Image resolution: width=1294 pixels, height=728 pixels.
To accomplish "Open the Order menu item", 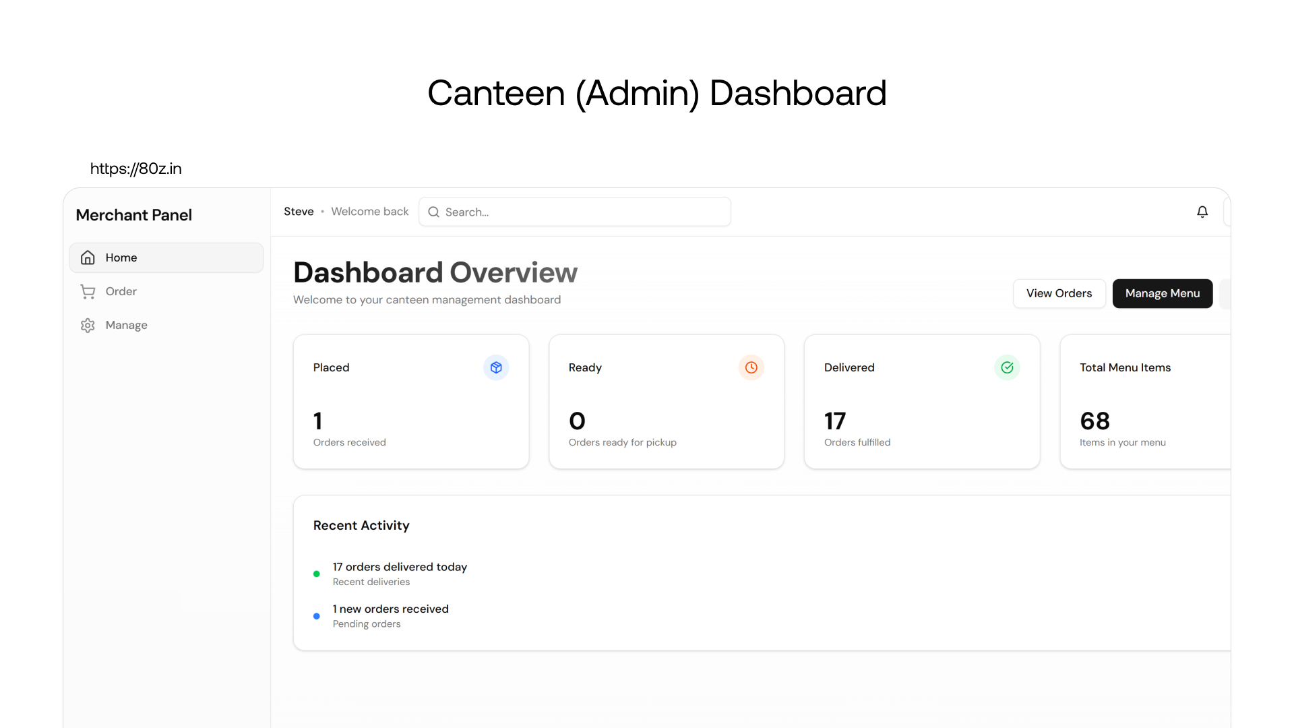I will point(121,291).
